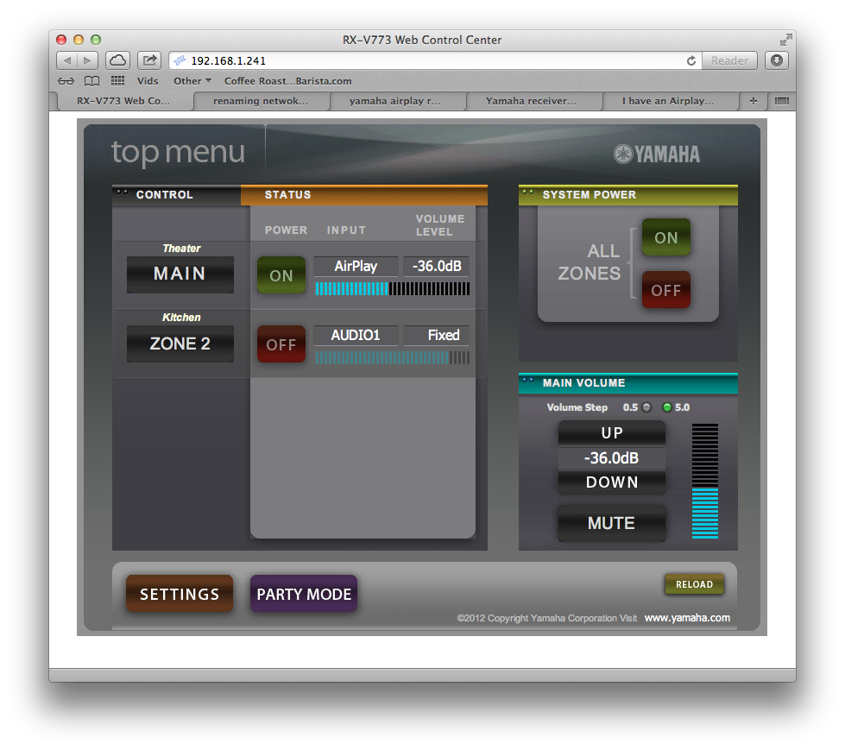This screenshot has width=845, height=750.
Task: Click MAIN zone volume level bar
Action: click(393, 289)
